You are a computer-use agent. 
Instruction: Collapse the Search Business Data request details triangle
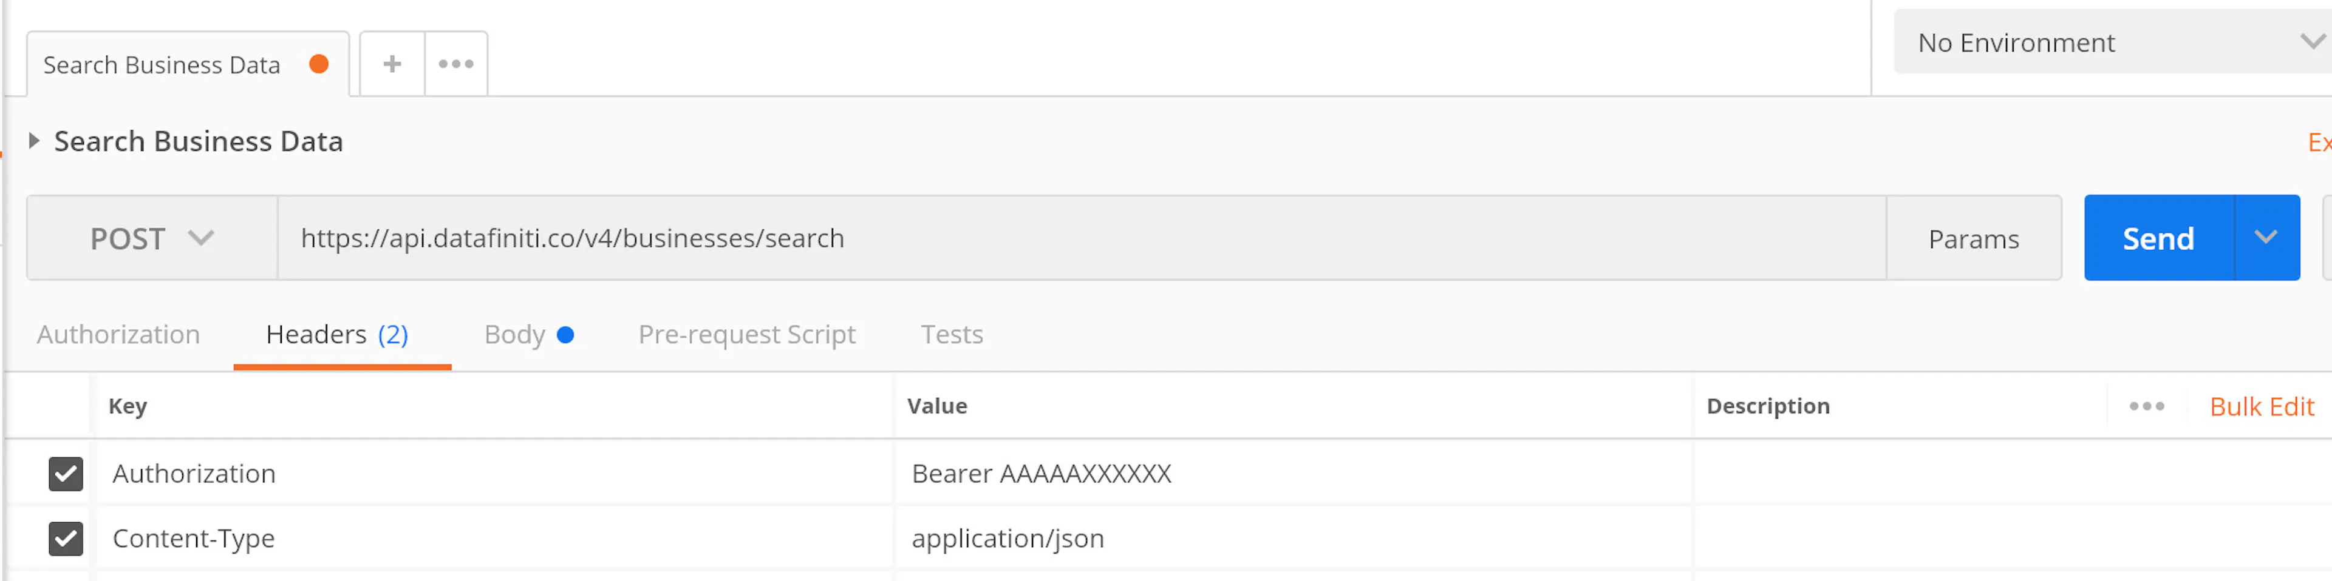pyautogui.click(x=33, y=141)
